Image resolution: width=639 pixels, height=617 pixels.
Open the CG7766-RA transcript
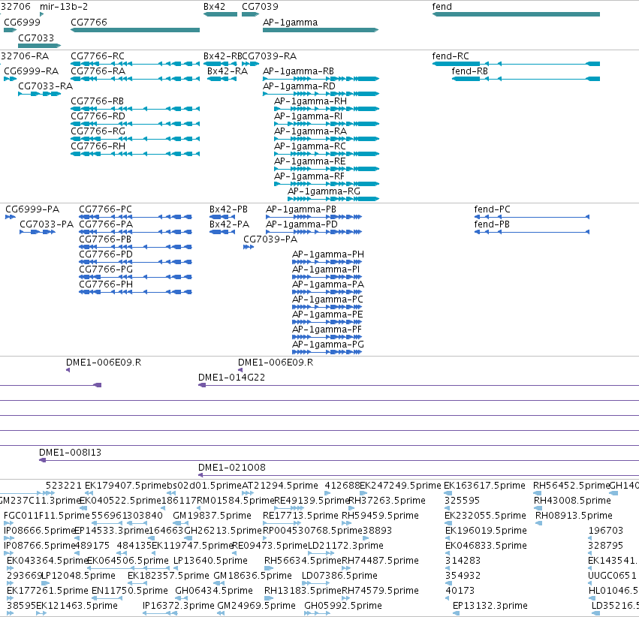coord(98,71)
